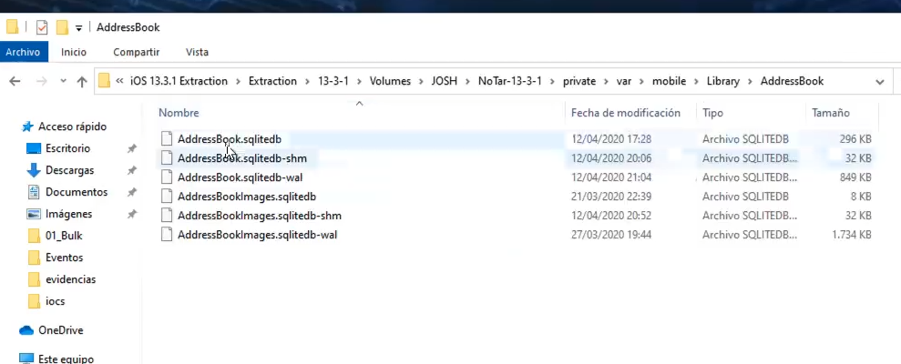The height and width of the screenshot is (364, 901).
Task: Open Escritorio in navigation pane
Action: [x=67, y=148]
